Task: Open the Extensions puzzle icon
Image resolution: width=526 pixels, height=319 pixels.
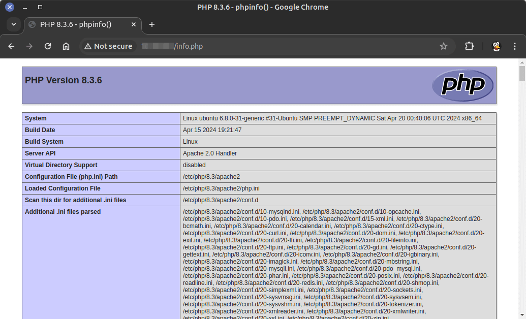Action: pyautogui.click(x=469, y=46)
